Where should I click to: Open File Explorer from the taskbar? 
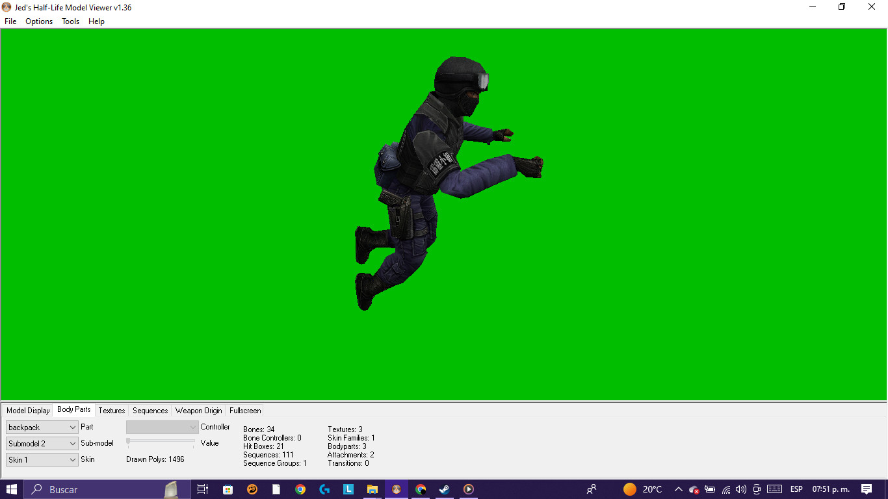pyautogui.click(x=372, y=489)
